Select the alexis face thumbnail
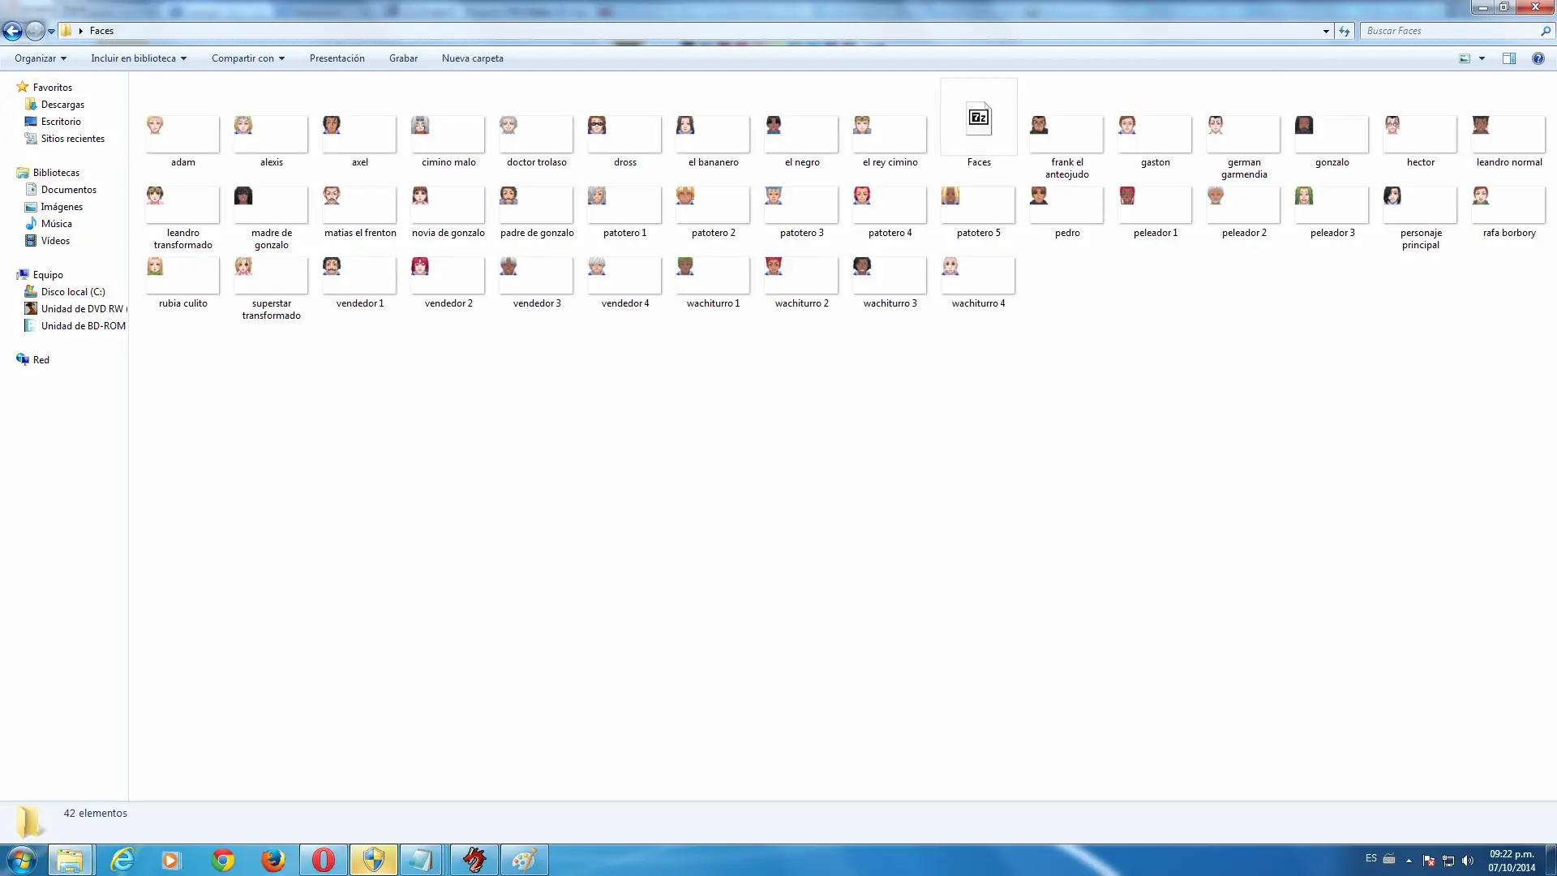Image resolution: width=1557 pixels, height=876 pixels. click(x=272, y=135)
